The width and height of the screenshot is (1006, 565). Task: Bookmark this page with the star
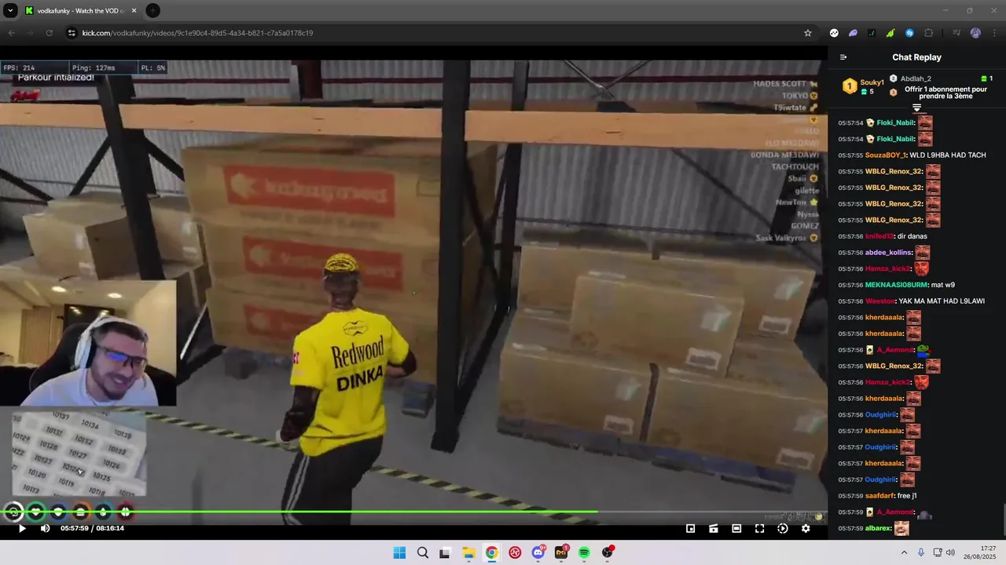point(807,33)
